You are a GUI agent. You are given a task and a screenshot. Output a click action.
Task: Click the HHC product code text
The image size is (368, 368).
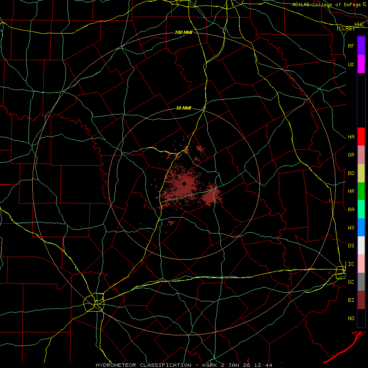359,25
